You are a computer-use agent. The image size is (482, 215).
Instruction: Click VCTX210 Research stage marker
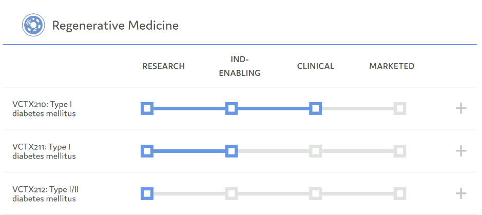coord(147,108)
